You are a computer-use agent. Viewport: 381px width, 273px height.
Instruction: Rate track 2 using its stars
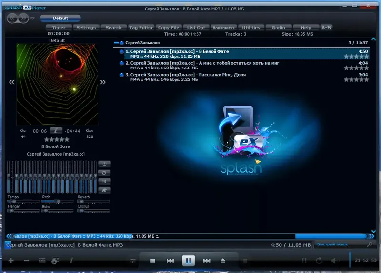[356, 68]
